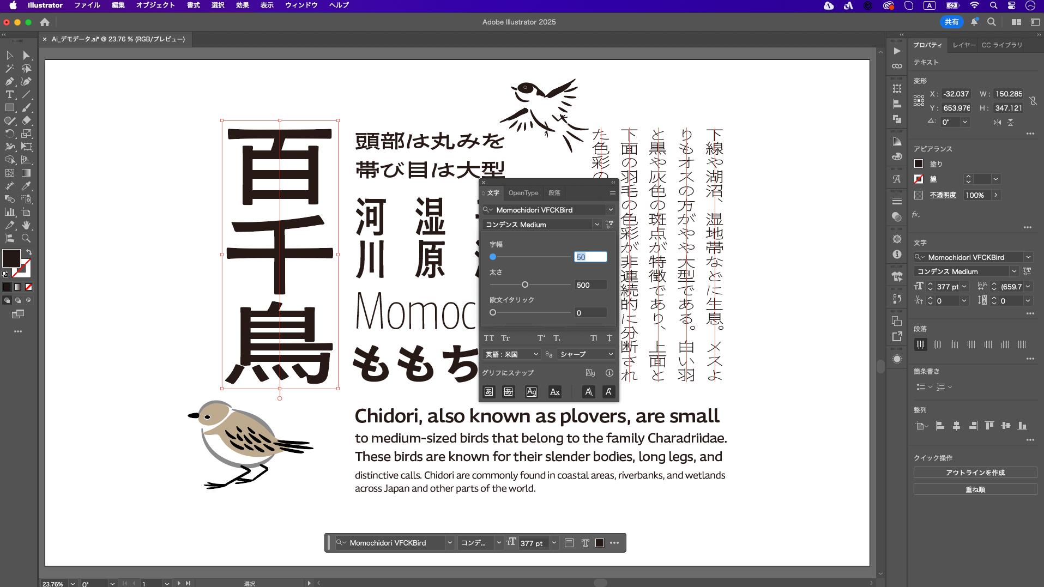
Task: Open stroke weight dropdown in Appearance
Action: pyautogui.click(x=995, y=179)
